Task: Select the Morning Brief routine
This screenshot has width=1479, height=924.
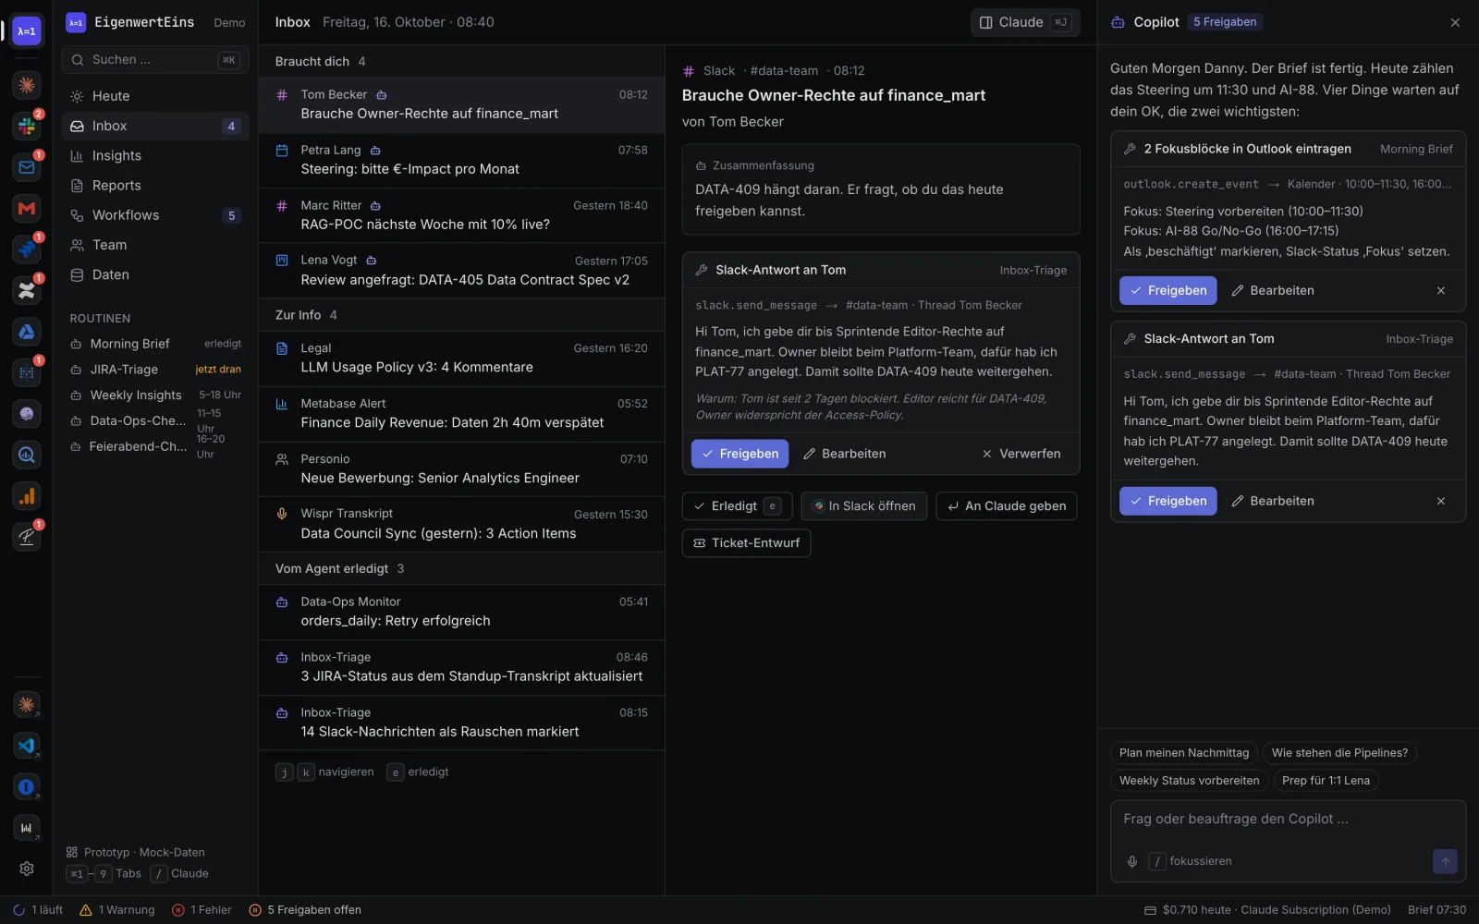Action: 155,344
